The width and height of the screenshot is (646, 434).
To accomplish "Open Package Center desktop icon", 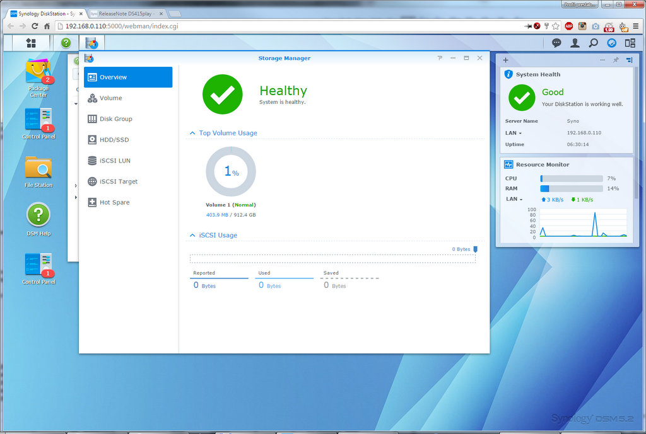I will 38,78.
